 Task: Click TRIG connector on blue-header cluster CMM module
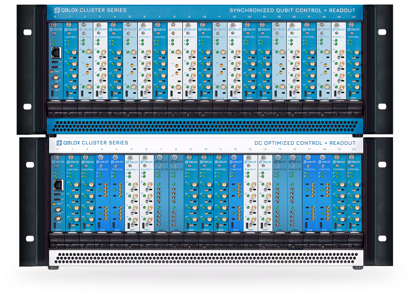tap(52, 72)
